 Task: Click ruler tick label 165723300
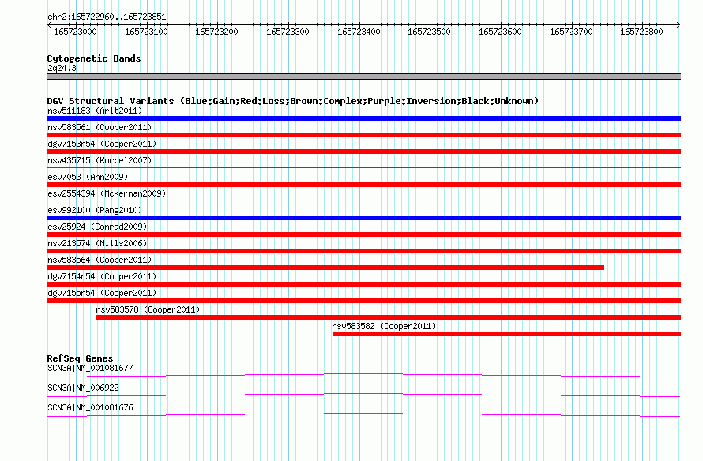tap(288, 32)
